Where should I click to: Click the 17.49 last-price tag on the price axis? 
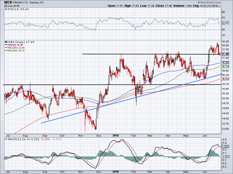coord(225,54)
